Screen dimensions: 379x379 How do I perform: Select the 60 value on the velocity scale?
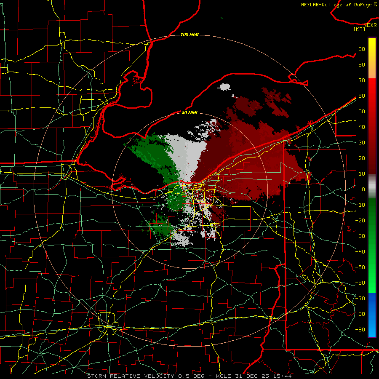coord(362,96)
